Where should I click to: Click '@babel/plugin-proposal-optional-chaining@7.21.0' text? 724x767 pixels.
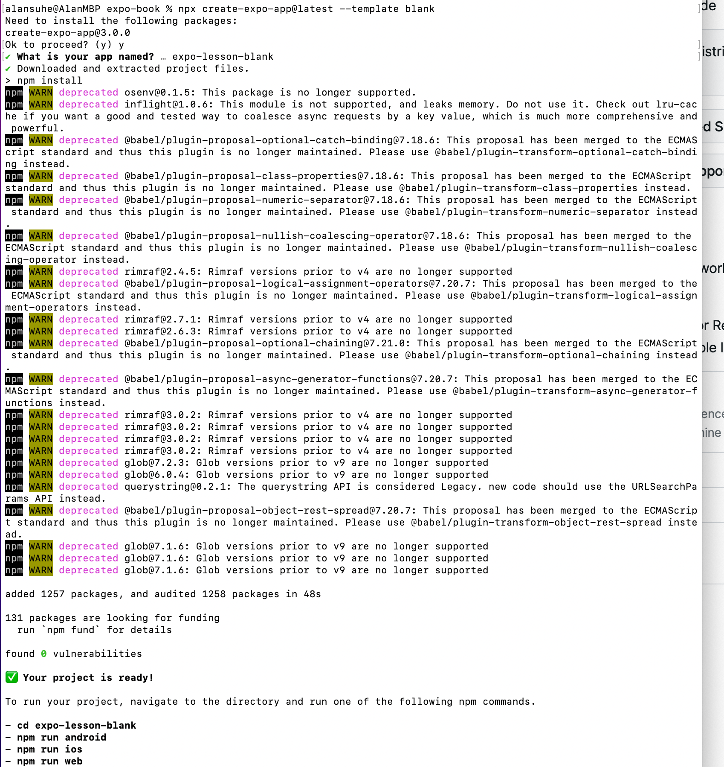268,343
